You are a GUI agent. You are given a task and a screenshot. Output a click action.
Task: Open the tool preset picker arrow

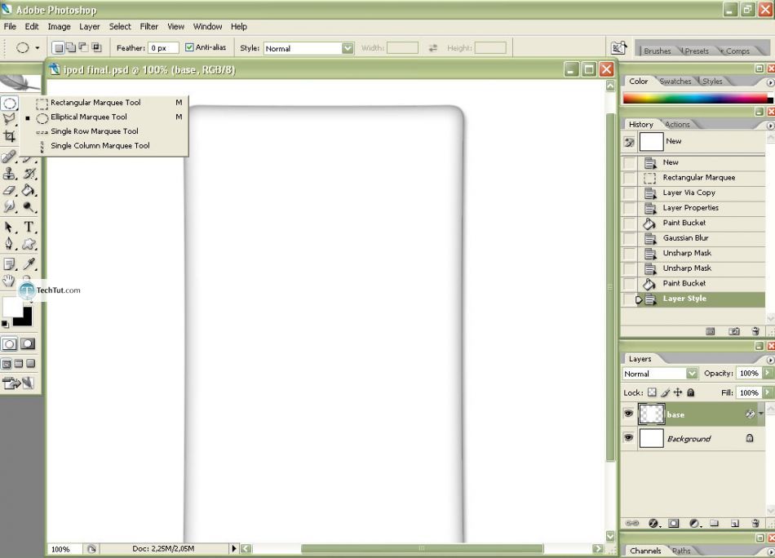(37, 48)
